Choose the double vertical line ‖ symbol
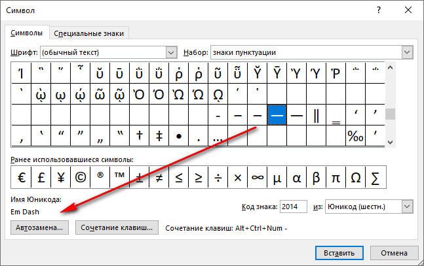This screenshot has height=266, width=424. (x=317, y=114)
